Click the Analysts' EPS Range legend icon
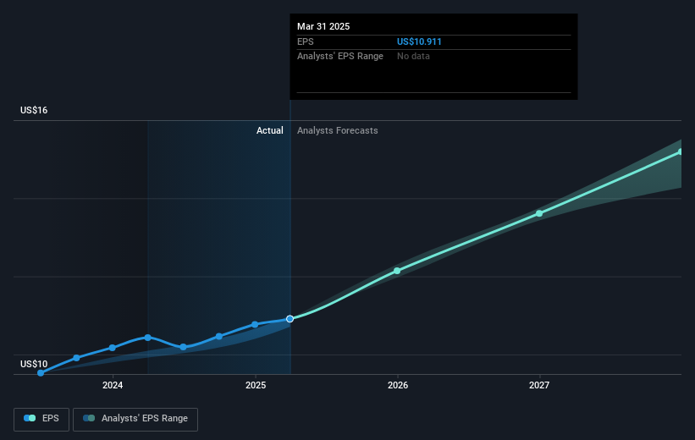 coord(89,418)
